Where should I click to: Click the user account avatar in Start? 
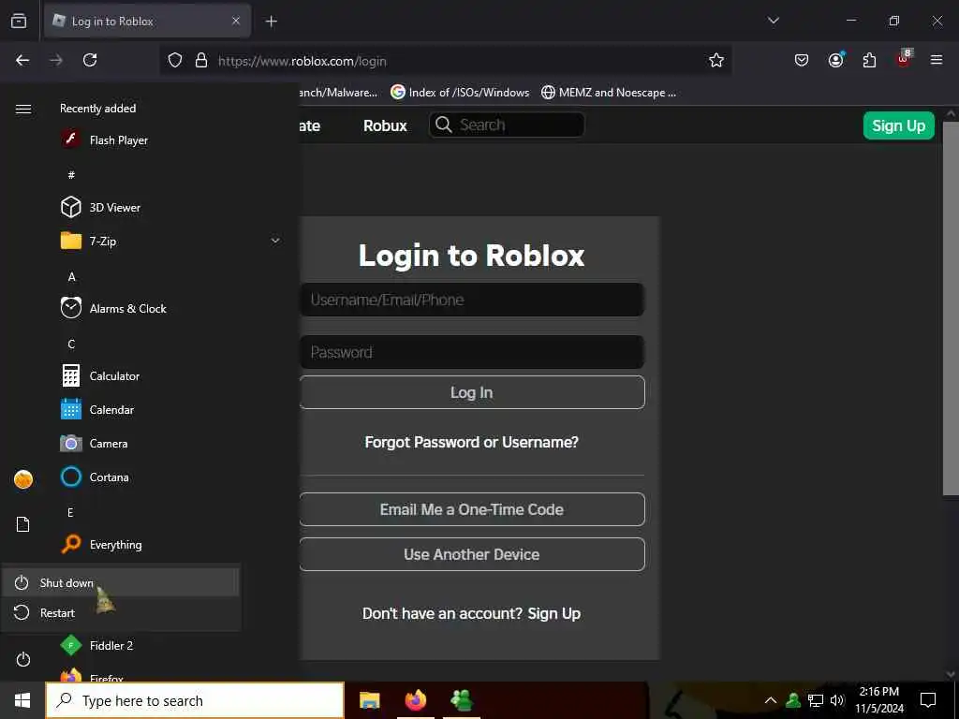(23, 479)
